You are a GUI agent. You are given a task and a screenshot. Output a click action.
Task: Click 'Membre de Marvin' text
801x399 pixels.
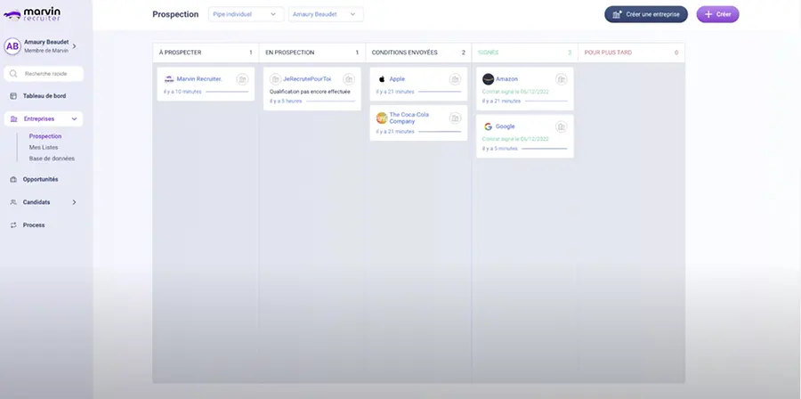tap(46, 51)
